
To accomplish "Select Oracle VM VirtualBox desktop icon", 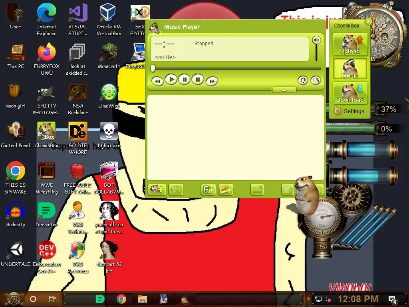I will pyautogui.click(x=109, y=20).
